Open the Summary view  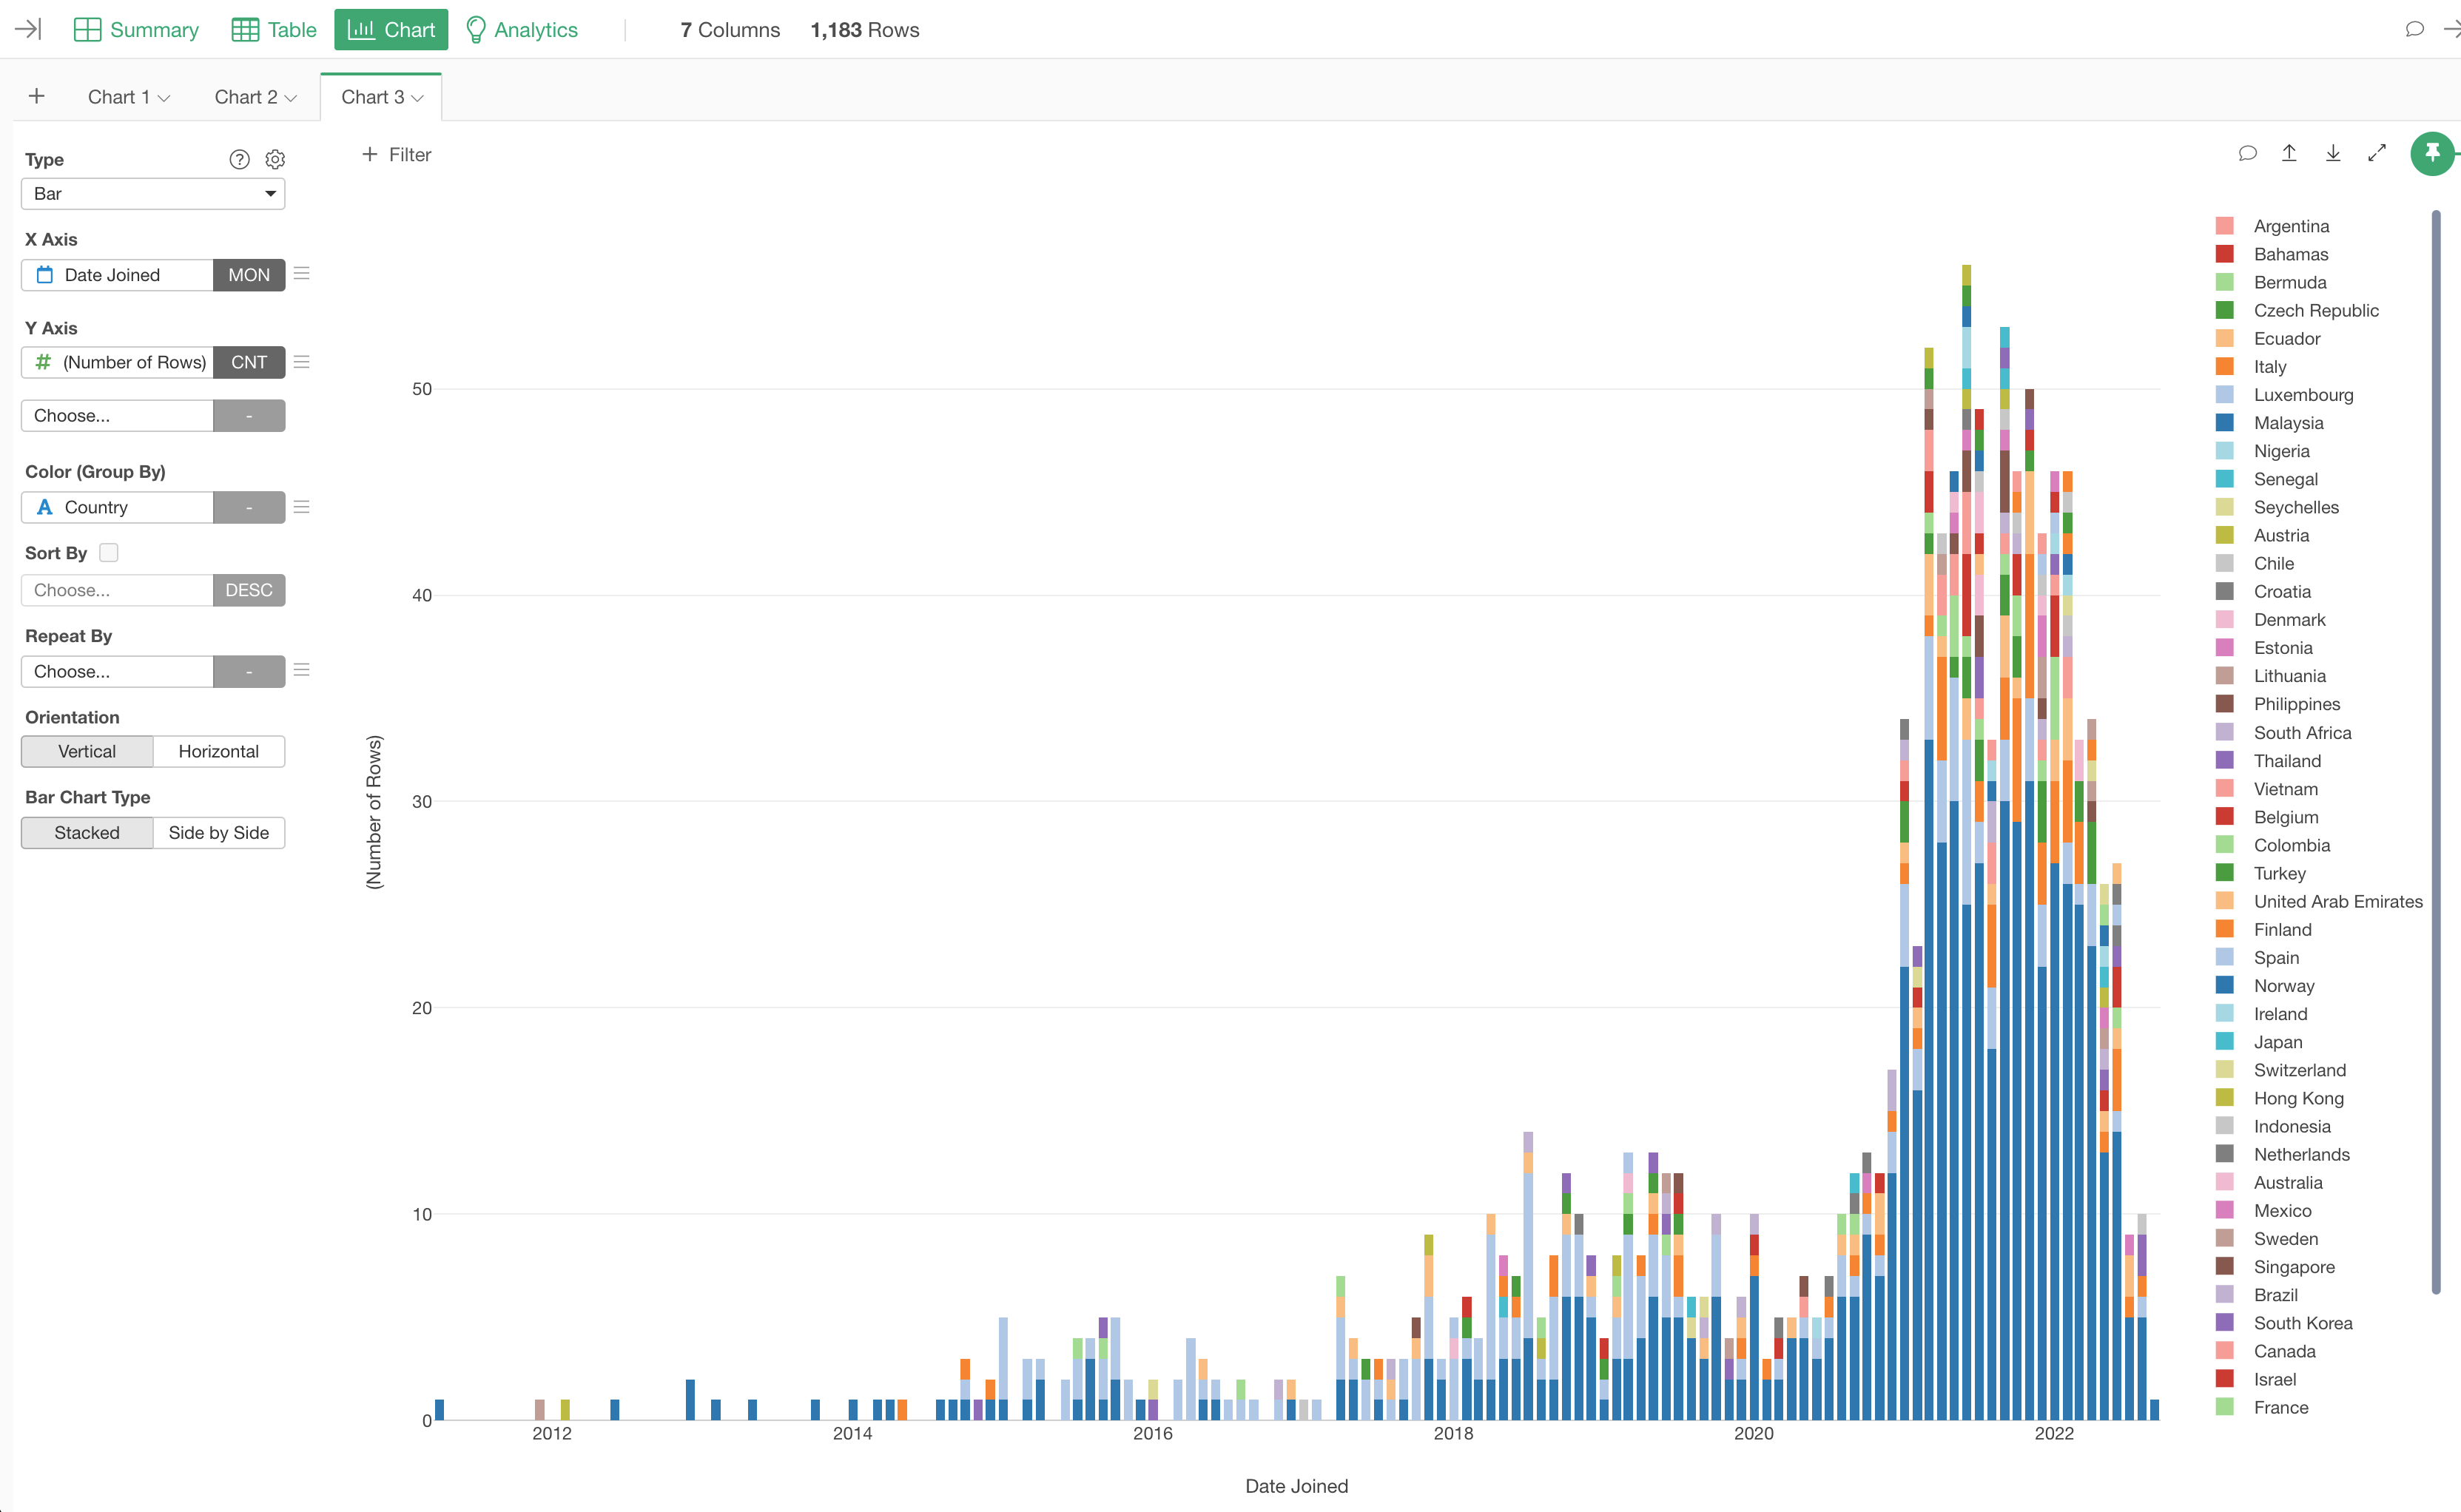click(x=136, y=30)
